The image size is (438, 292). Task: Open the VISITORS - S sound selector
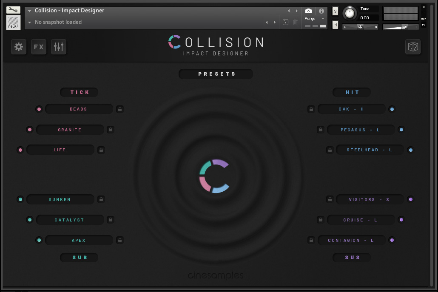[x=370, y=199]
